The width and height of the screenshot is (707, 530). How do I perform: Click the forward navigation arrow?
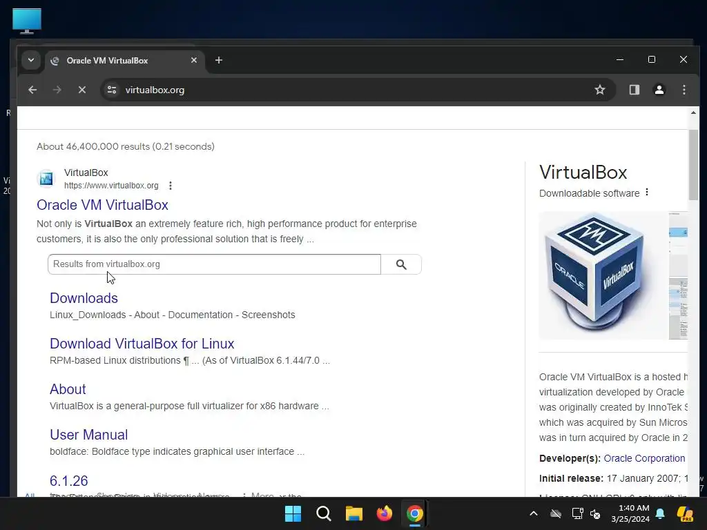[x=57, y=90]
